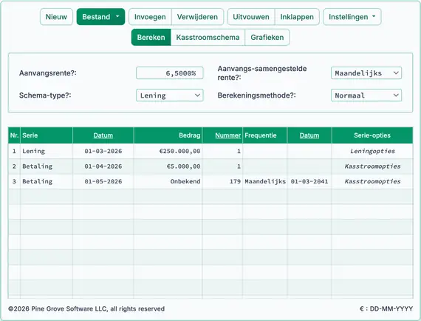The image size is (421, 321).
Task: Click the Nieuw button
Action: [56, 17]
